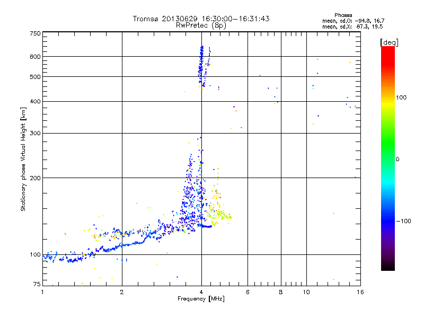Image resolution: width=424 pixels, height=318 pixels.
Task: Click the x-axis label '10'
Action: [x=306, y=292]
